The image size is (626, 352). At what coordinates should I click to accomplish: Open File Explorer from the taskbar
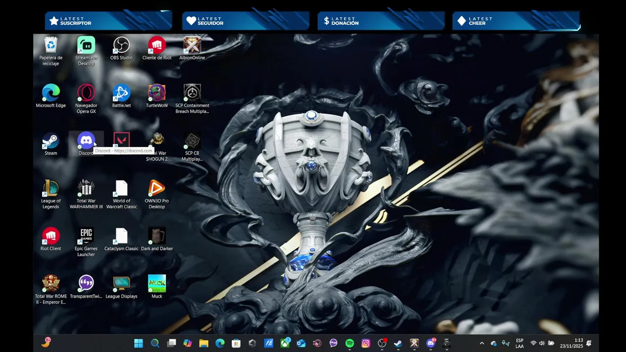pyautogui.click(x=203, y=344)
